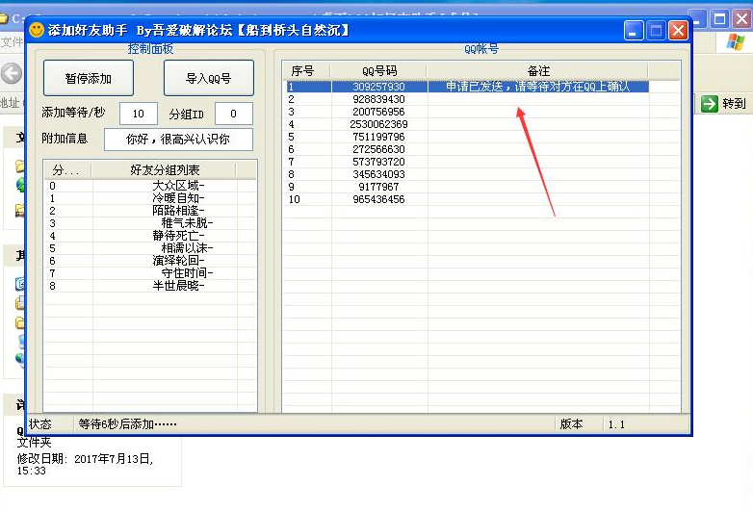Select QQ number 309257930 row
Image resolution: width=753 pixels, height=511 pixels.
468,87
